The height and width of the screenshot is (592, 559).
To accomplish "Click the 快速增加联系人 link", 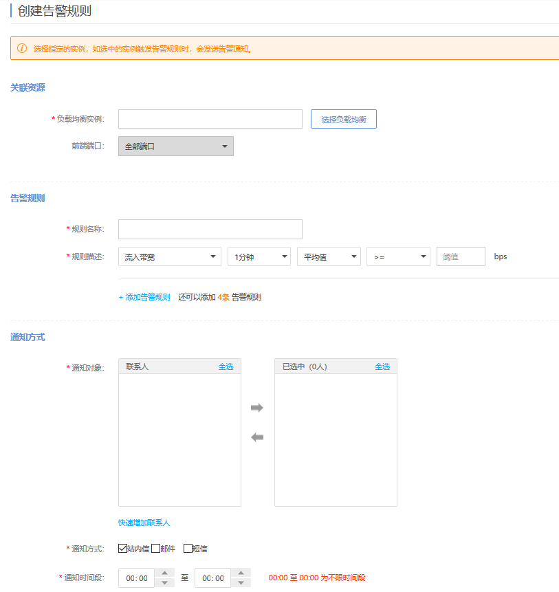I will pyautogui.click(x=144, y=523).
